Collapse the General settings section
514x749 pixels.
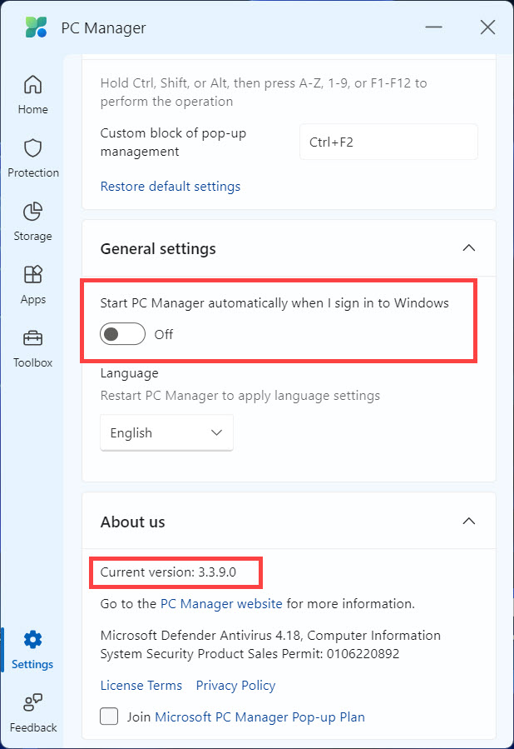469,248
